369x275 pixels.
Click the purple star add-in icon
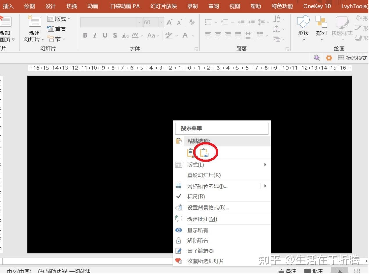click(x=317, y=58)
